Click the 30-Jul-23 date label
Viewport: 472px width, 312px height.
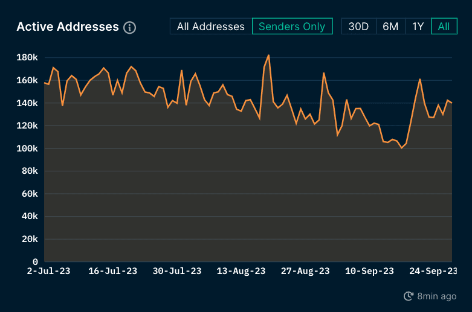pos(177,271)
